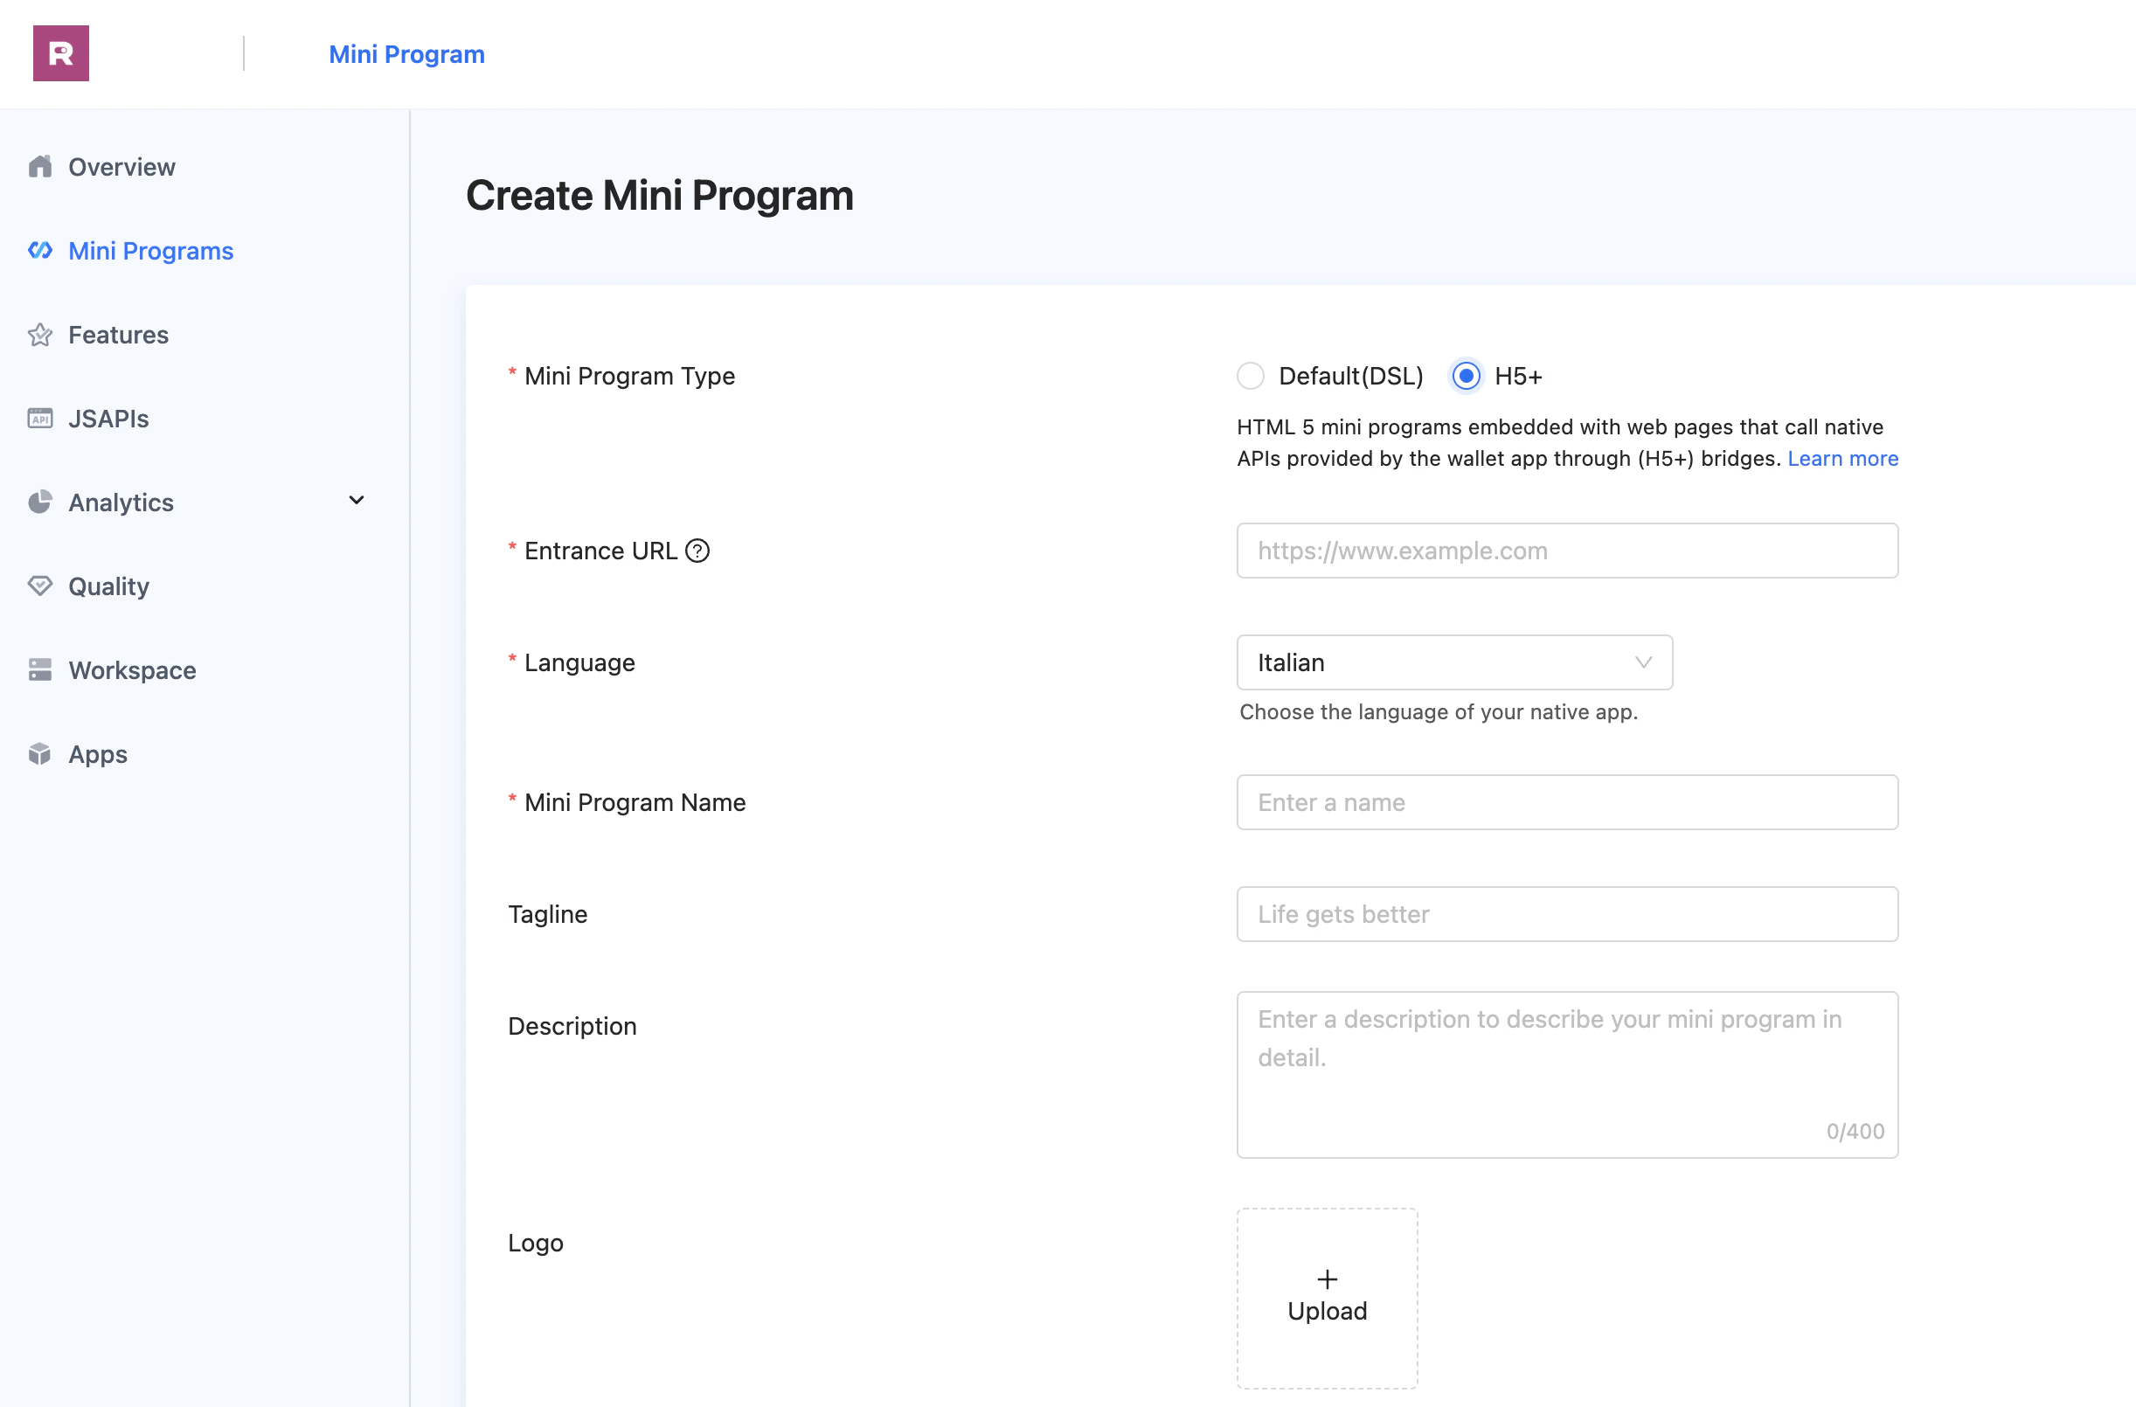Select the Analytics pie chart icon
This screenshot has height=1407, width=2136.
[x=40, y=502]
